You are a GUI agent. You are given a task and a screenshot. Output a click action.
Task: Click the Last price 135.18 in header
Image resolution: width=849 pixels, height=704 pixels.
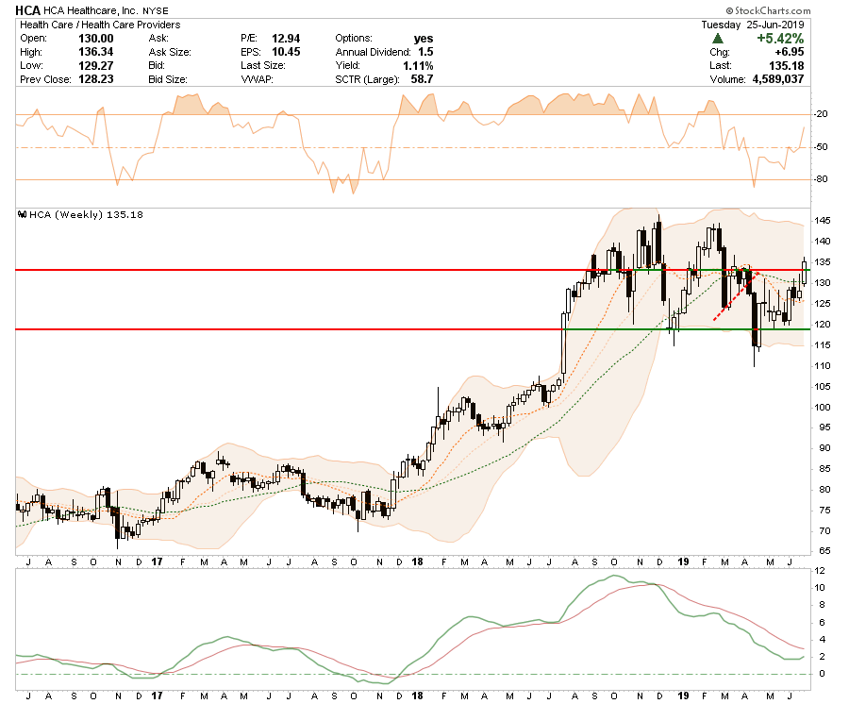click(x=787, y=65)
